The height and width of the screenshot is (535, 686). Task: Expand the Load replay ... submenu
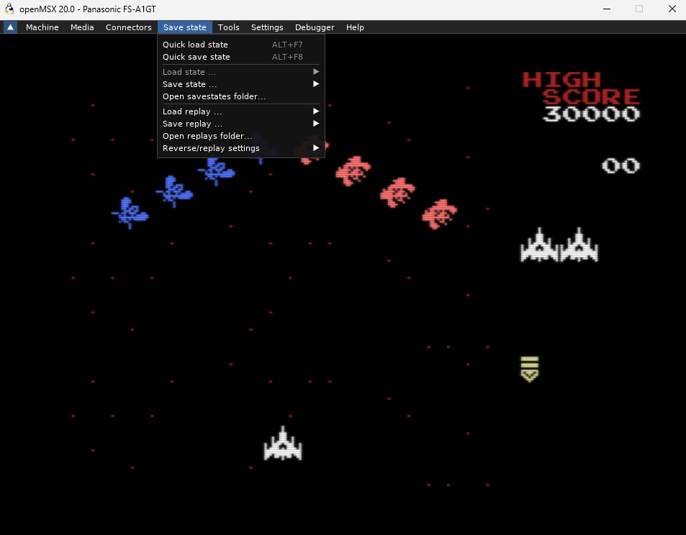tap(241, 111)
